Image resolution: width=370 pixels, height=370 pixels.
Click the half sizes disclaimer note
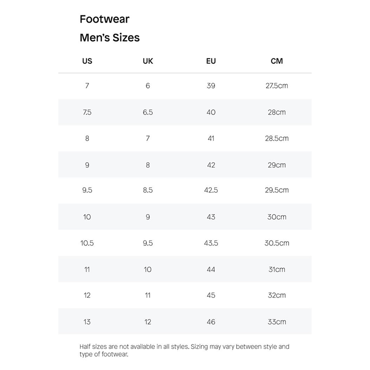[184, 350]
